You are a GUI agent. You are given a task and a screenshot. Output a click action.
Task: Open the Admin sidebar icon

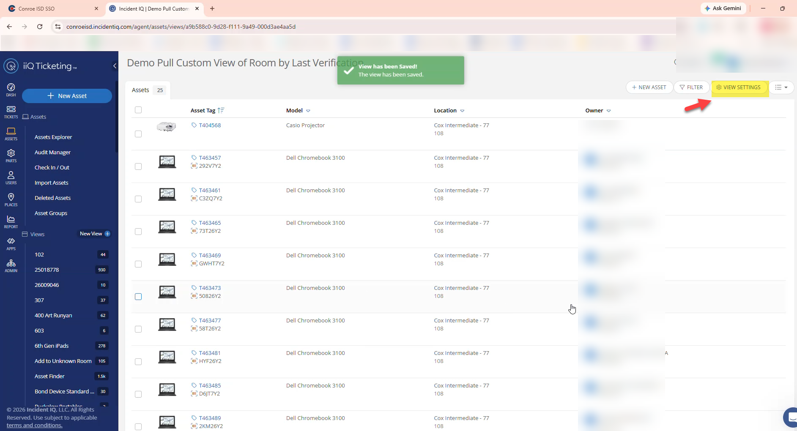pos(11,265)
